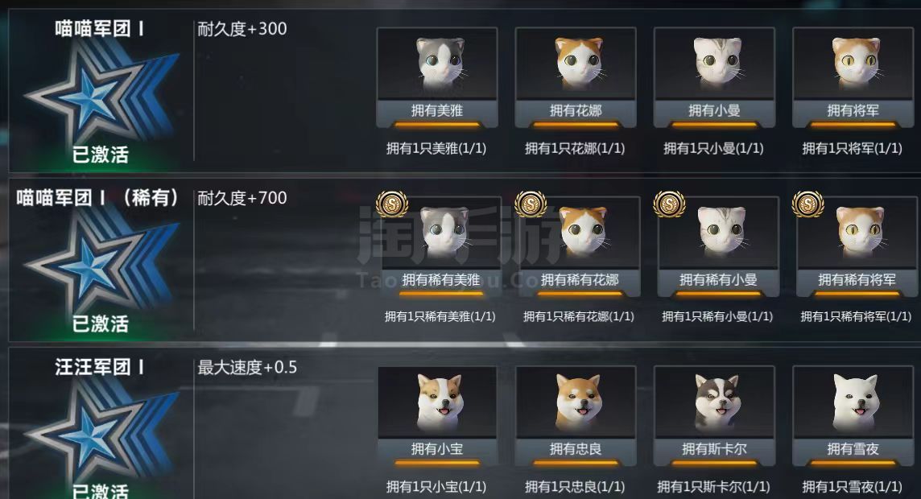Choose the 斯卡尔 husky dog icon
The height and width of the screenshot is (499, 921).
click(717, 402)
